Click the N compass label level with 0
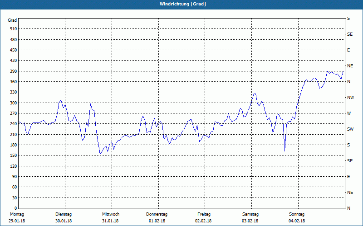The image size is (363, 226). click(x=349, y=208)
